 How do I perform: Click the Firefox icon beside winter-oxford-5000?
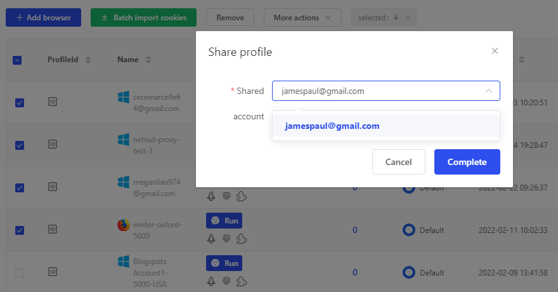pyautogui.click(x=123, y=225)
